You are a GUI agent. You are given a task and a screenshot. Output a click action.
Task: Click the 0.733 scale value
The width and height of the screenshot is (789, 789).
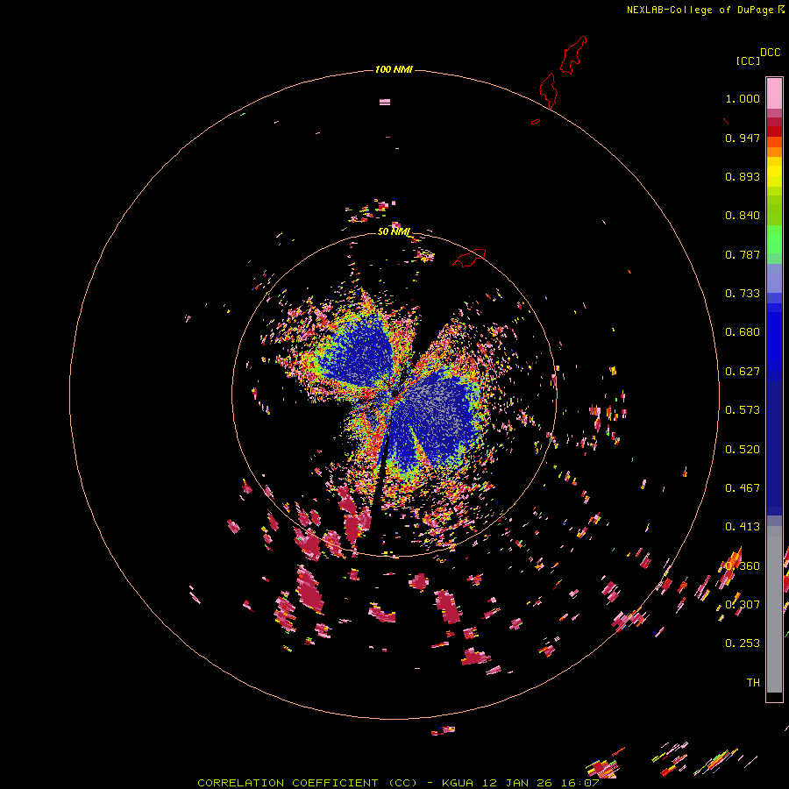(743, 294)
